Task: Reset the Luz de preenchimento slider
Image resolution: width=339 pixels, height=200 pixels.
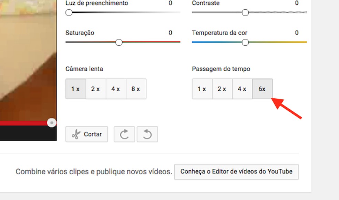Action: [69, 13]
